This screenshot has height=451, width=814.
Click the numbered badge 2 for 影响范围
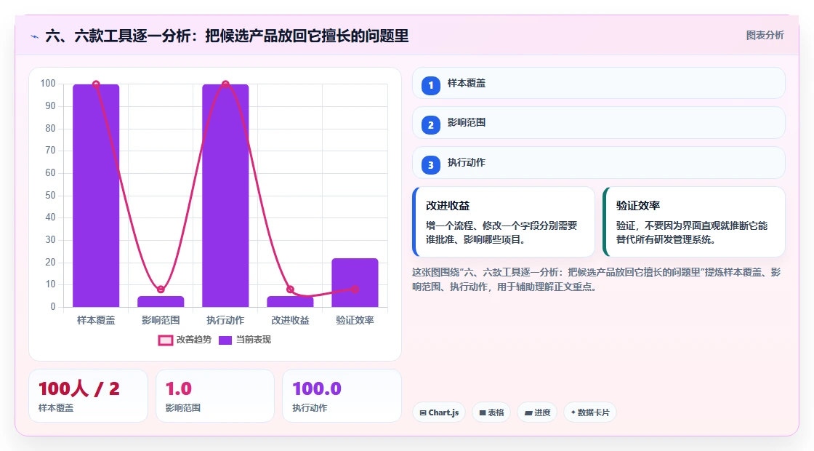tap(430, 124)
